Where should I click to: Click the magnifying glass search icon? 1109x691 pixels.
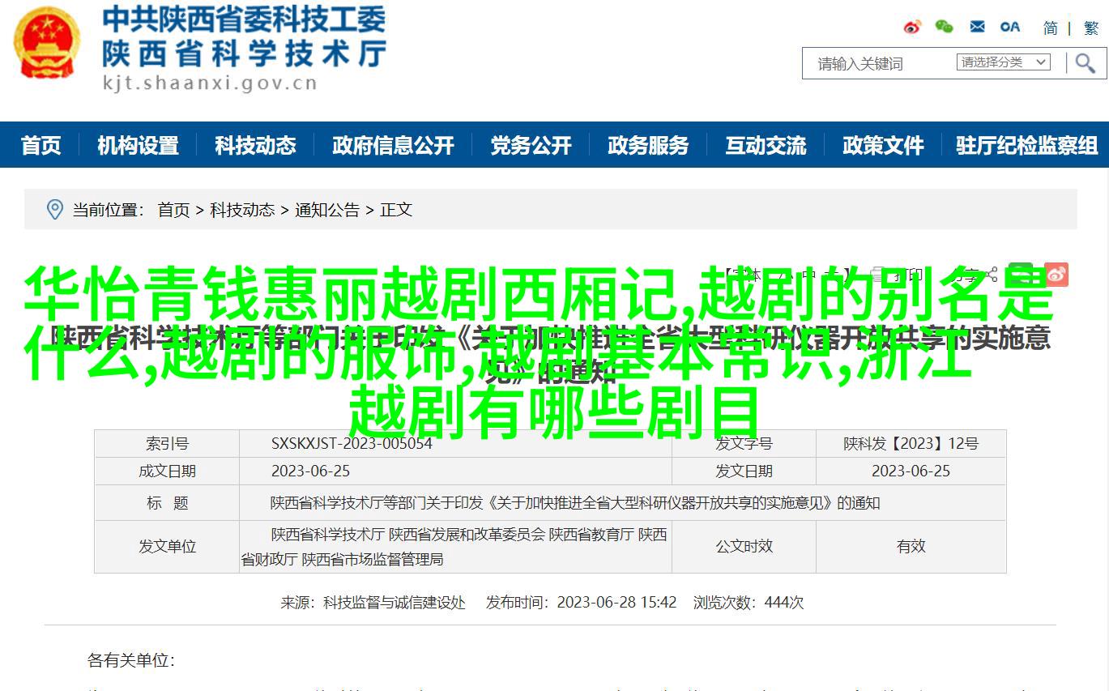(1085, 63)
